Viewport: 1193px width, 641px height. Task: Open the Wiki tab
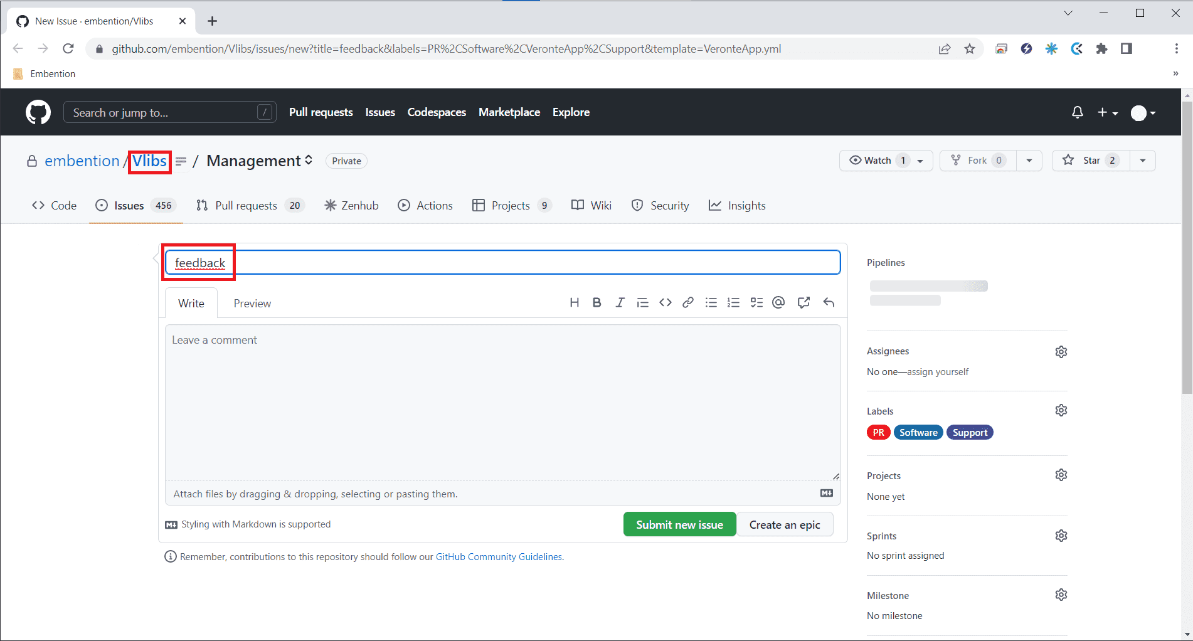[x=591, y=206]
